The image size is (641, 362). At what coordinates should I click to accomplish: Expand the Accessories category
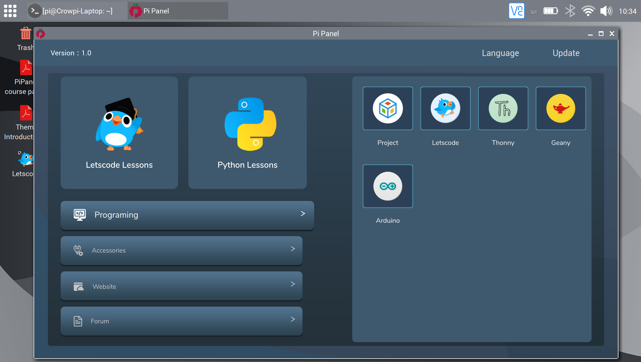[x=181, y=250]
